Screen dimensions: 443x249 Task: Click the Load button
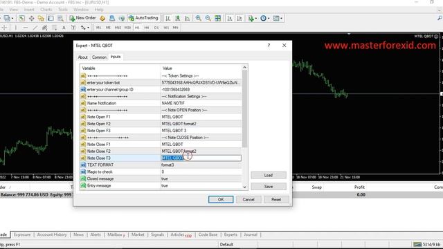coord(269,175)
